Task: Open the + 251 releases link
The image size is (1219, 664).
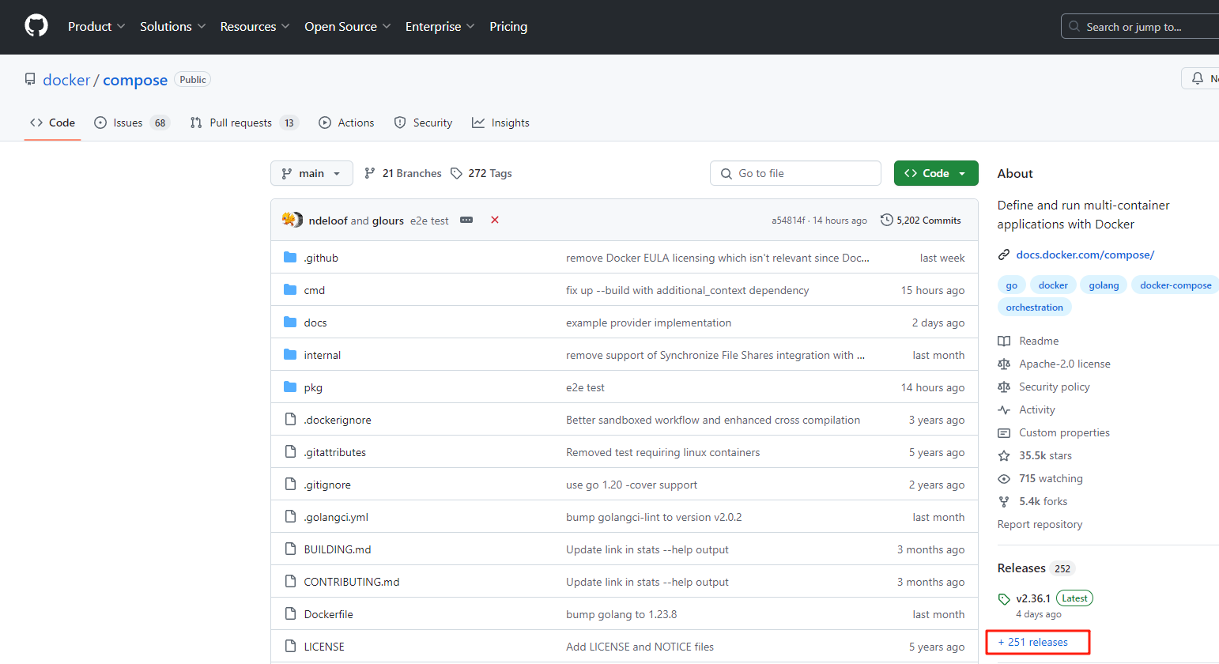Action: (1033, 643)
